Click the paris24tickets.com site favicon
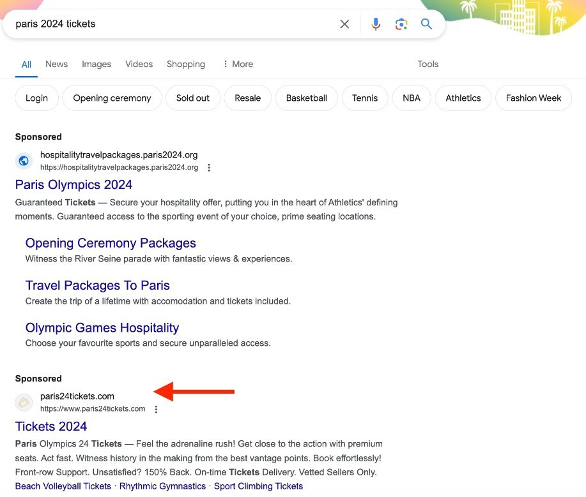Image resolution: width=586 pixels, height=497 pixels. coord(24,402)
